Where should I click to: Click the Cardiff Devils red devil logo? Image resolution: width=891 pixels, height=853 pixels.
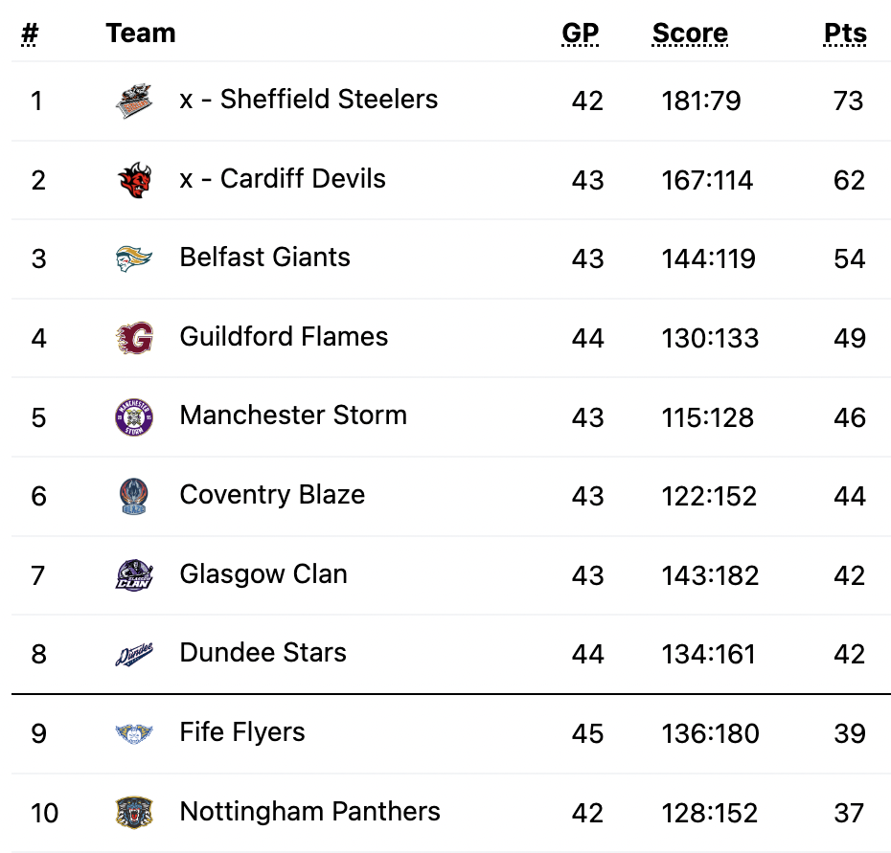coord(134,180)
